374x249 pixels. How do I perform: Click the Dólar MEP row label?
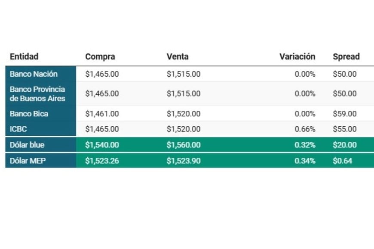click(x=28, y=161)
